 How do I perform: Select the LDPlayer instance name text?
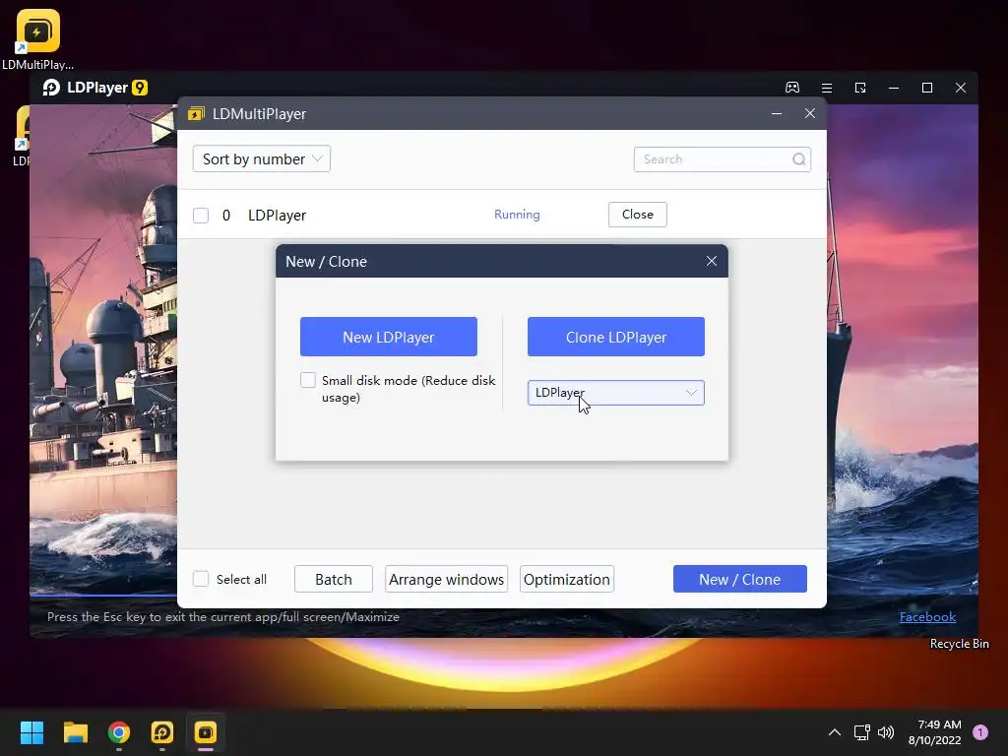click(277, 216)
